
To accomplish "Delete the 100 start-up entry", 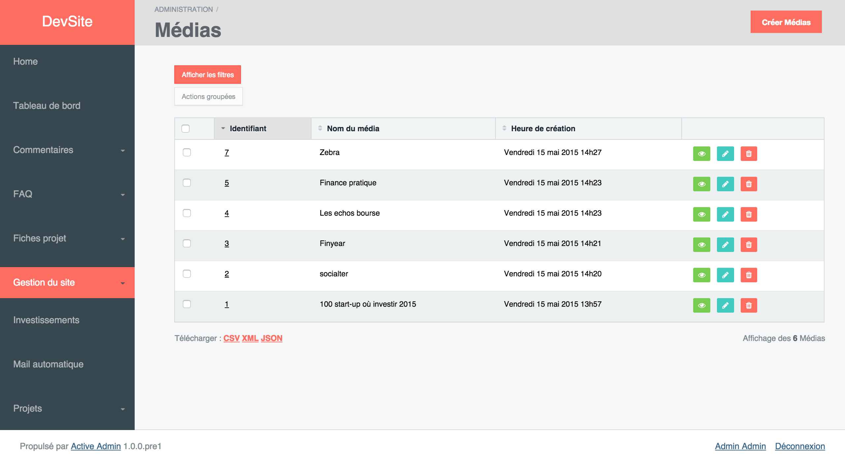I will click(749, 305).
